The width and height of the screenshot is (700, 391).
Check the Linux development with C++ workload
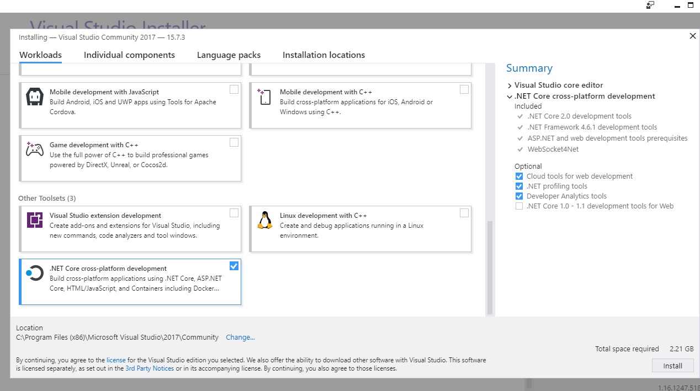(464, 213)
